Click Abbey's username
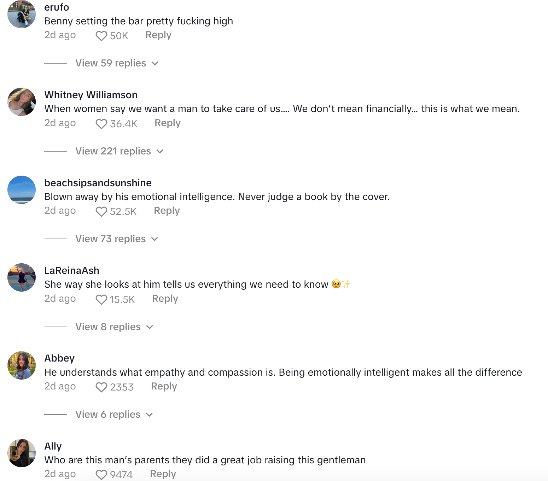The width and height of the screenshot is (548, 481). (59, 358)
